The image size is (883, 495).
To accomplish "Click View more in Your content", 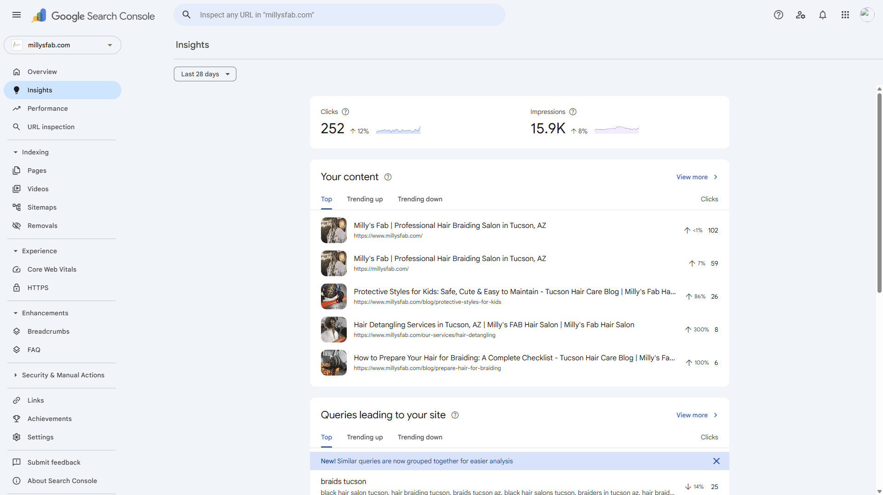I will pos(697,177).
